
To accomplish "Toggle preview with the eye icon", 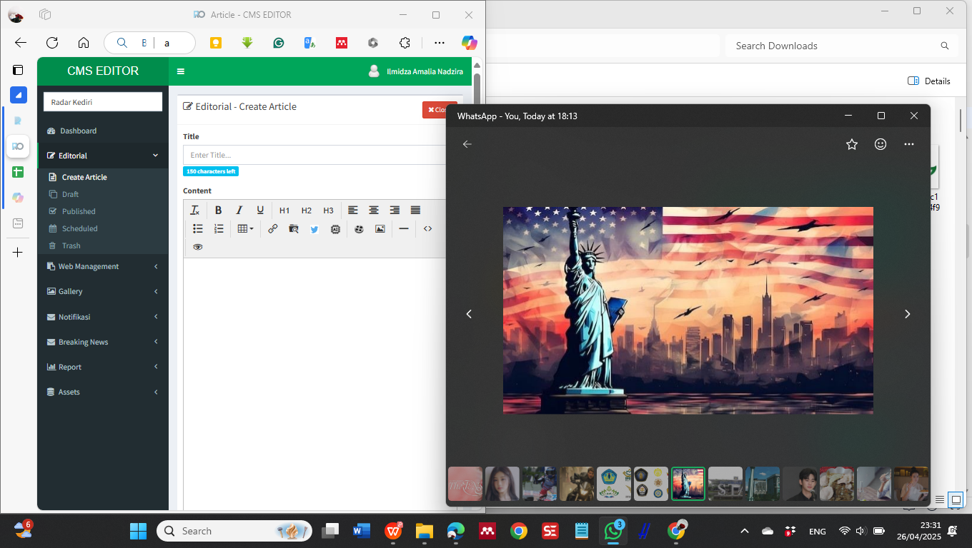I will pos(198,247).
